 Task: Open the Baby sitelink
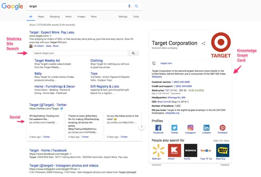click(x=38, y=73)
